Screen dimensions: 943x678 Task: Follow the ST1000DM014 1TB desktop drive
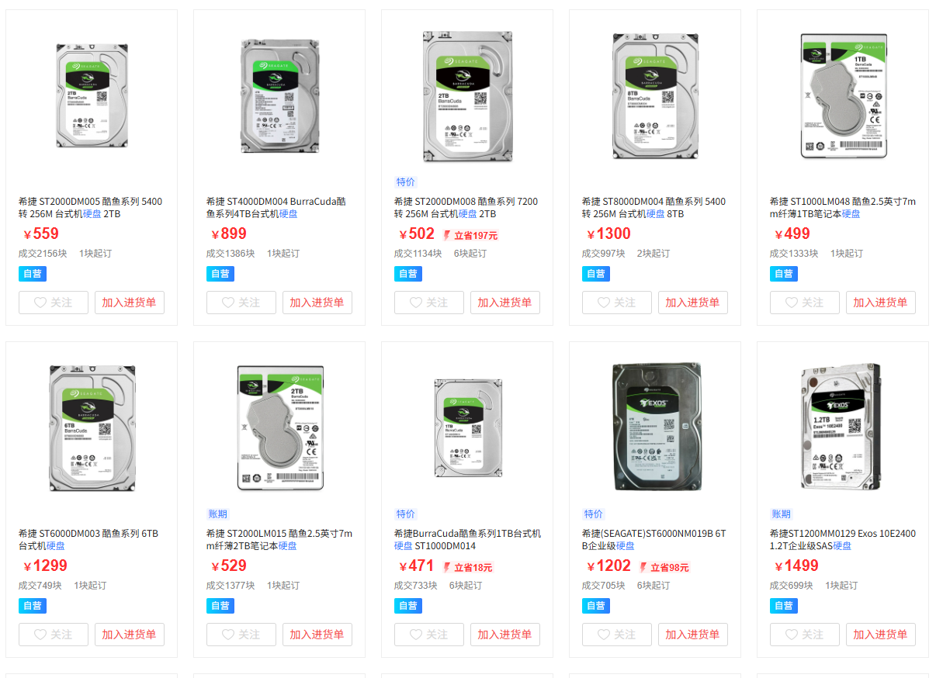428,635
